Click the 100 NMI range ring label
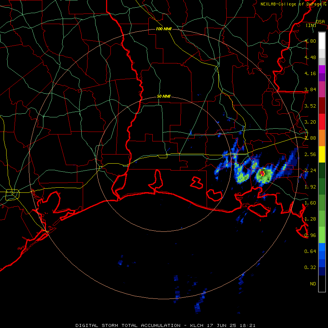The width and height of the screenshot is (328, 328). 164,29
